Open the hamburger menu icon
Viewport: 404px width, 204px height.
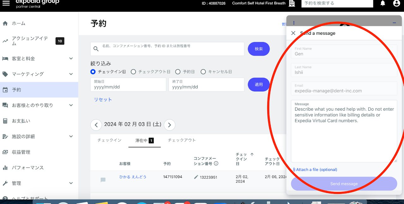tap(6, 3)
